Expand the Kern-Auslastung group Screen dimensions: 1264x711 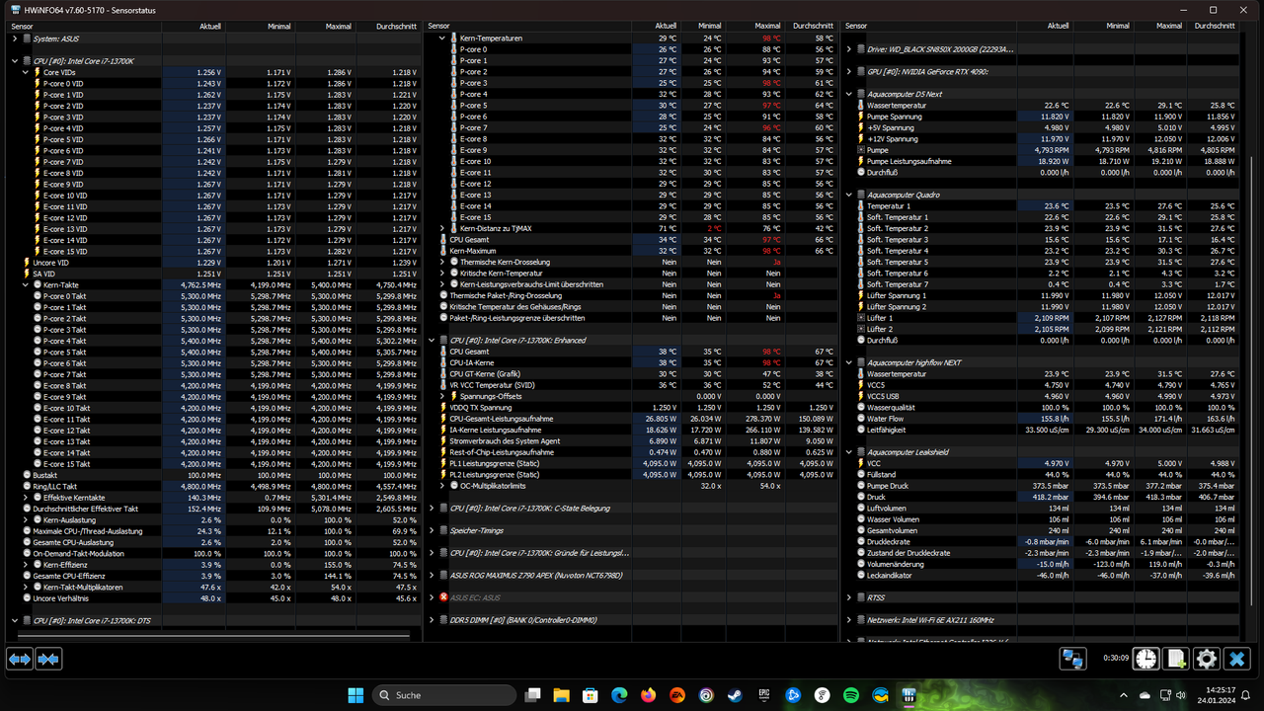26,519
